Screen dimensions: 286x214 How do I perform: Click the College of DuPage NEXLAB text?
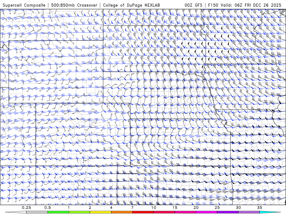(x=131, y=5)
